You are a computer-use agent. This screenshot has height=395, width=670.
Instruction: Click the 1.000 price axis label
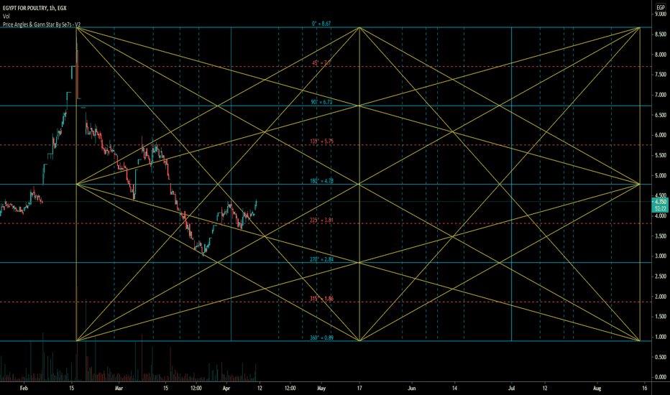click(x=660, y=337)
